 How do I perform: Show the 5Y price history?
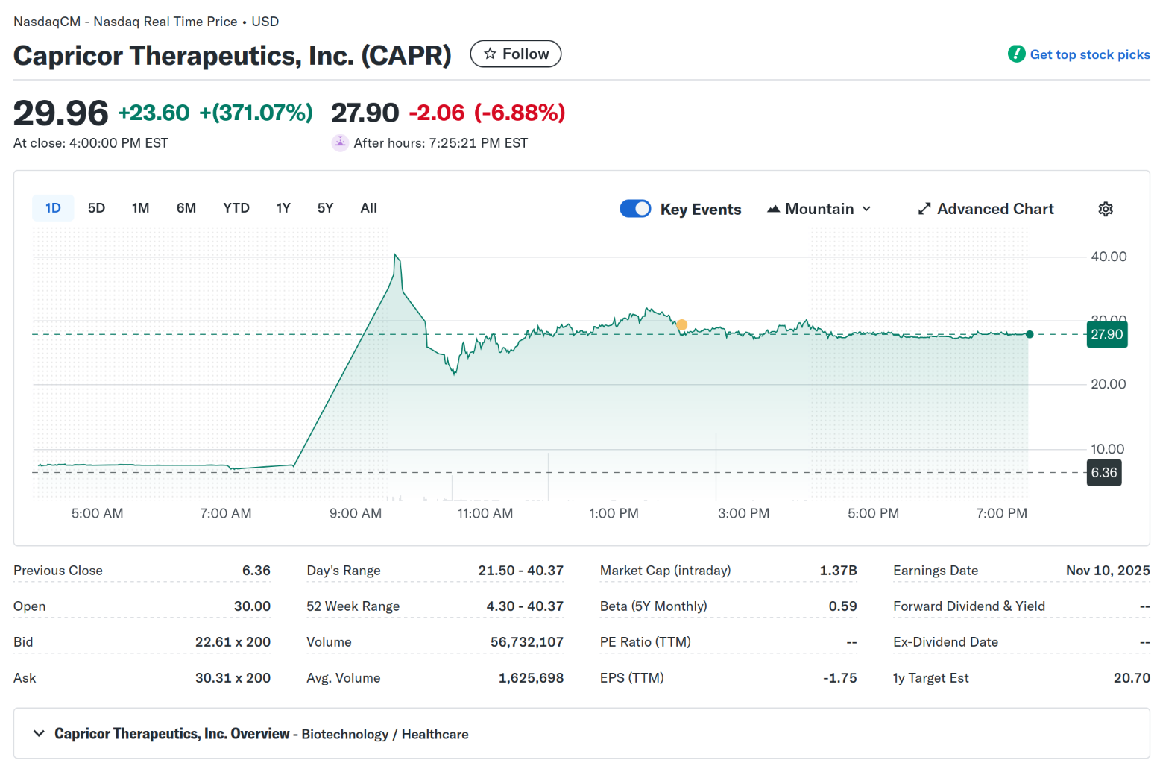click(325, 208)
